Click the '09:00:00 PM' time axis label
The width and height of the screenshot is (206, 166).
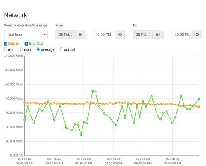[x=25, y=164]
